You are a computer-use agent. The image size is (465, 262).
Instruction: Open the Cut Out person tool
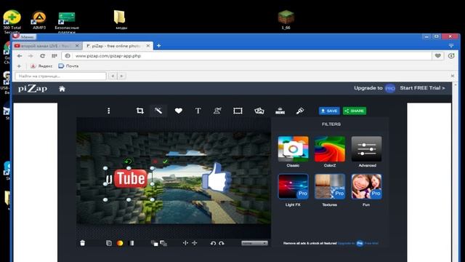[217, 111]
